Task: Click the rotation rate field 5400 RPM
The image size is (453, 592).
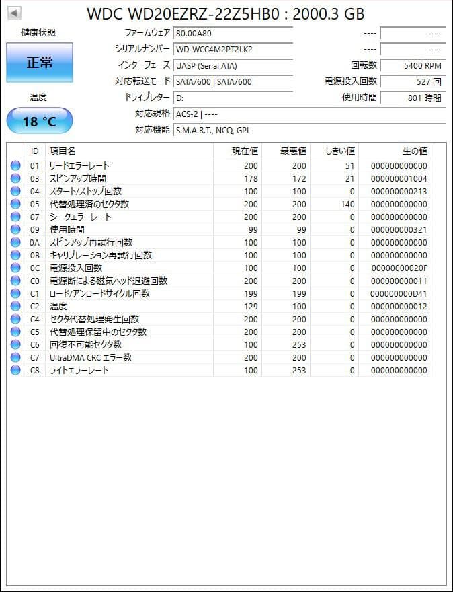Action: point(413,66)
